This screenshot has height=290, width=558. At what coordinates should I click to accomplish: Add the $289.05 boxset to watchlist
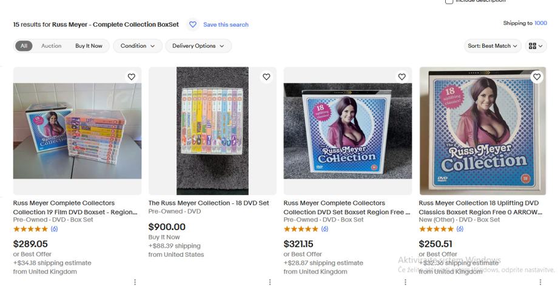click(131, 77)
